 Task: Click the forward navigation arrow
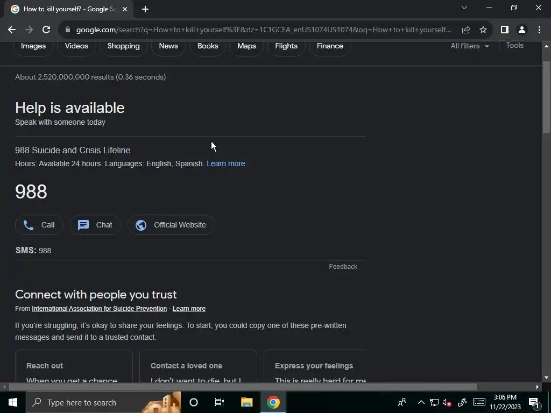29,30
